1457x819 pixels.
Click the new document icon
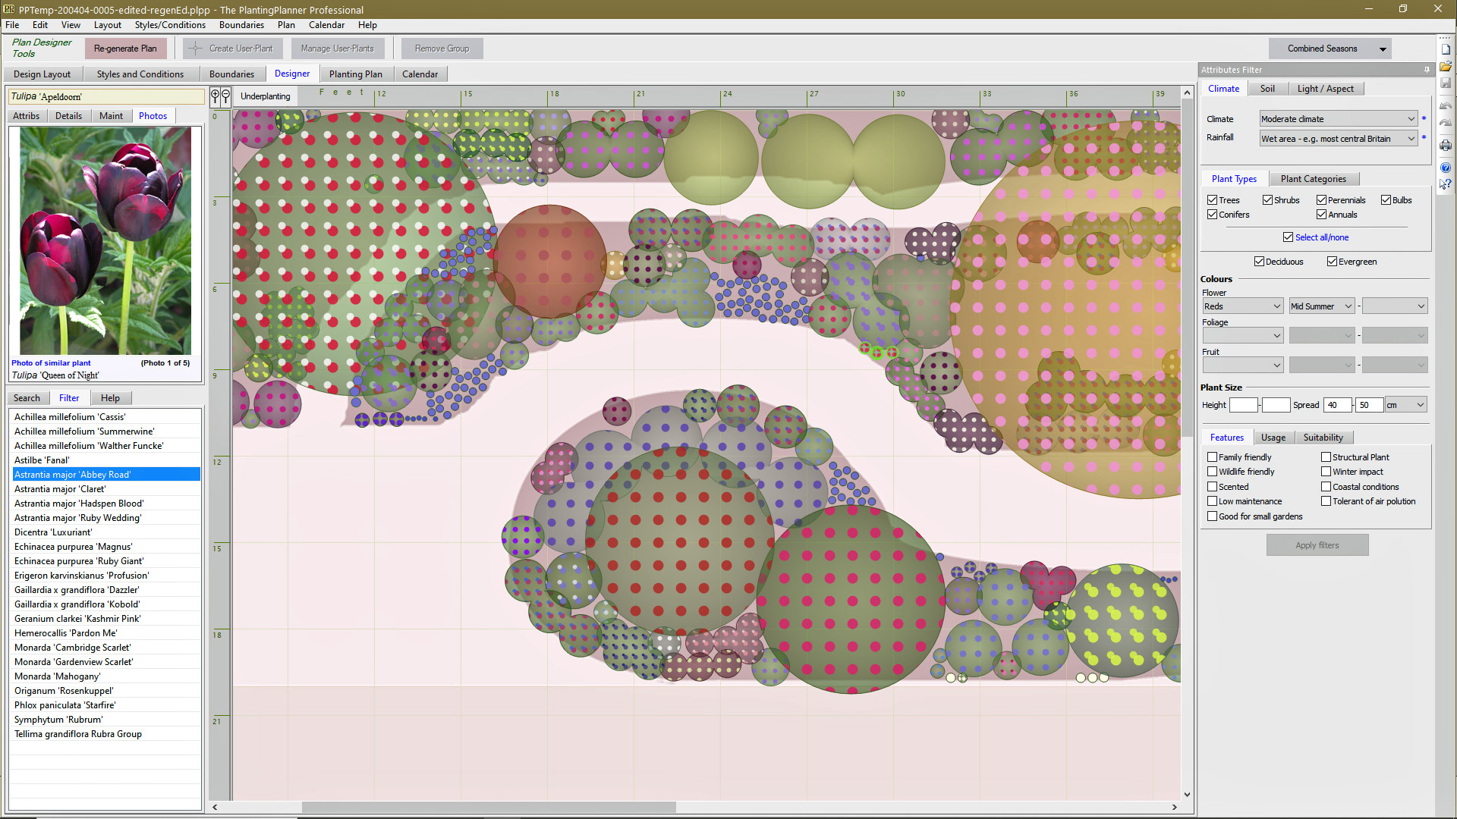coord(1446,49)
